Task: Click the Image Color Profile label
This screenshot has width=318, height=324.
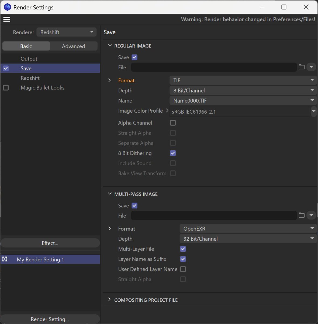Action: click(140, 111)
